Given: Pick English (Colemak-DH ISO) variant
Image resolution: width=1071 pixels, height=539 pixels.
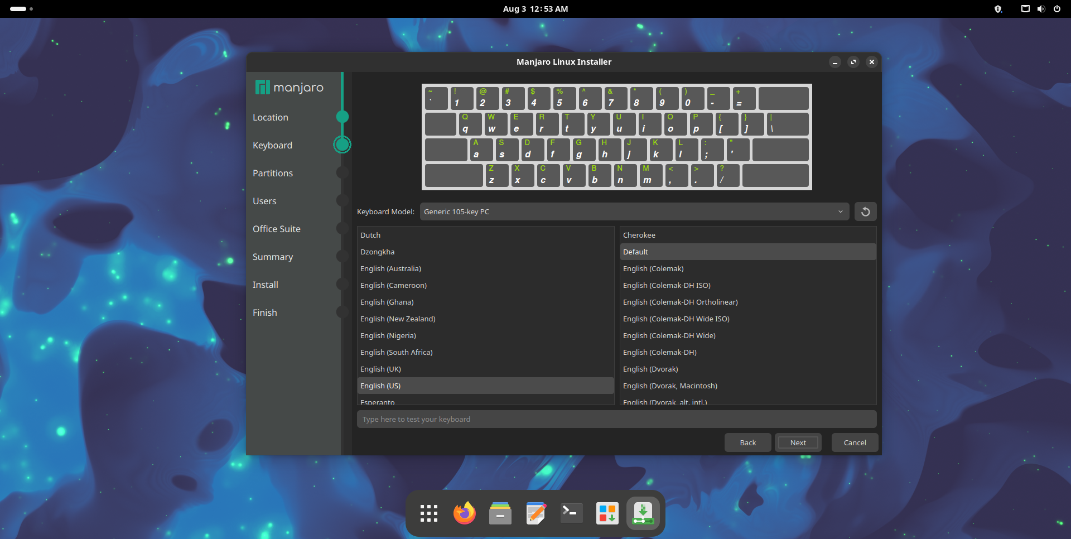Looking at the screenshot, I should tap(748, 285).
